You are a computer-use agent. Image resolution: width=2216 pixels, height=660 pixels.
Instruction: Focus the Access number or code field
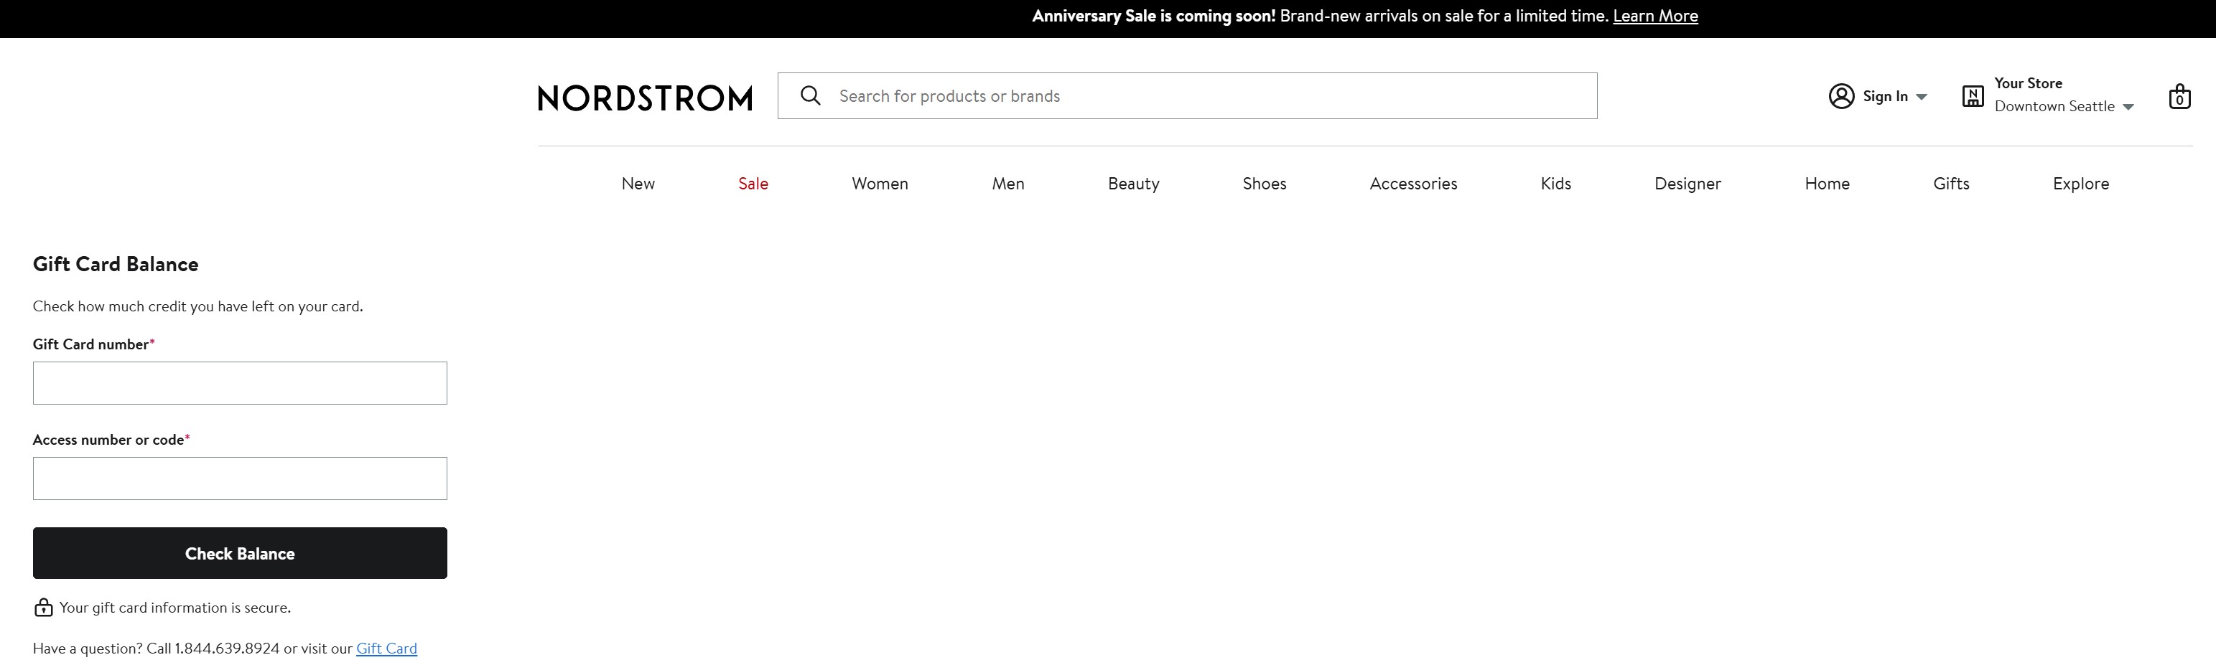240,478
